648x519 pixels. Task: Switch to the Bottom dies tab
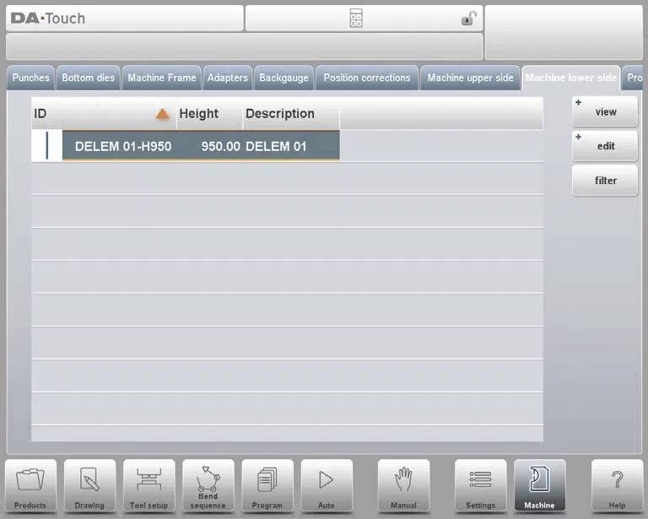(88, 78)
